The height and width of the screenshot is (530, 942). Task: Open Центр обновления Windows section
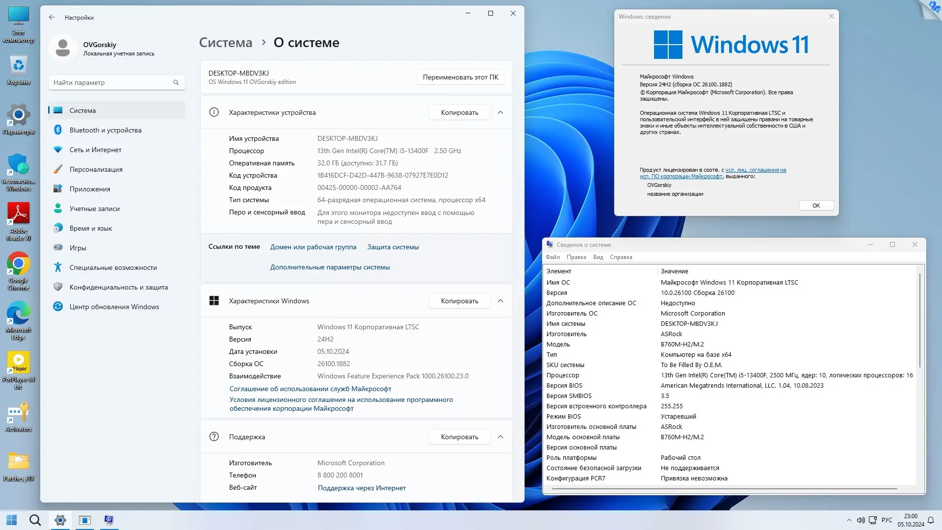pyautogui.click(x=114, y=306)
